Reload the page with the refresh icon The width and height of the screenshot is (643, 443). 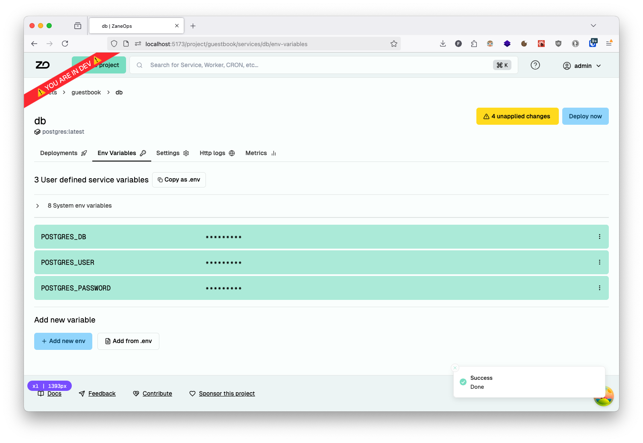click(x=65, y=44)
